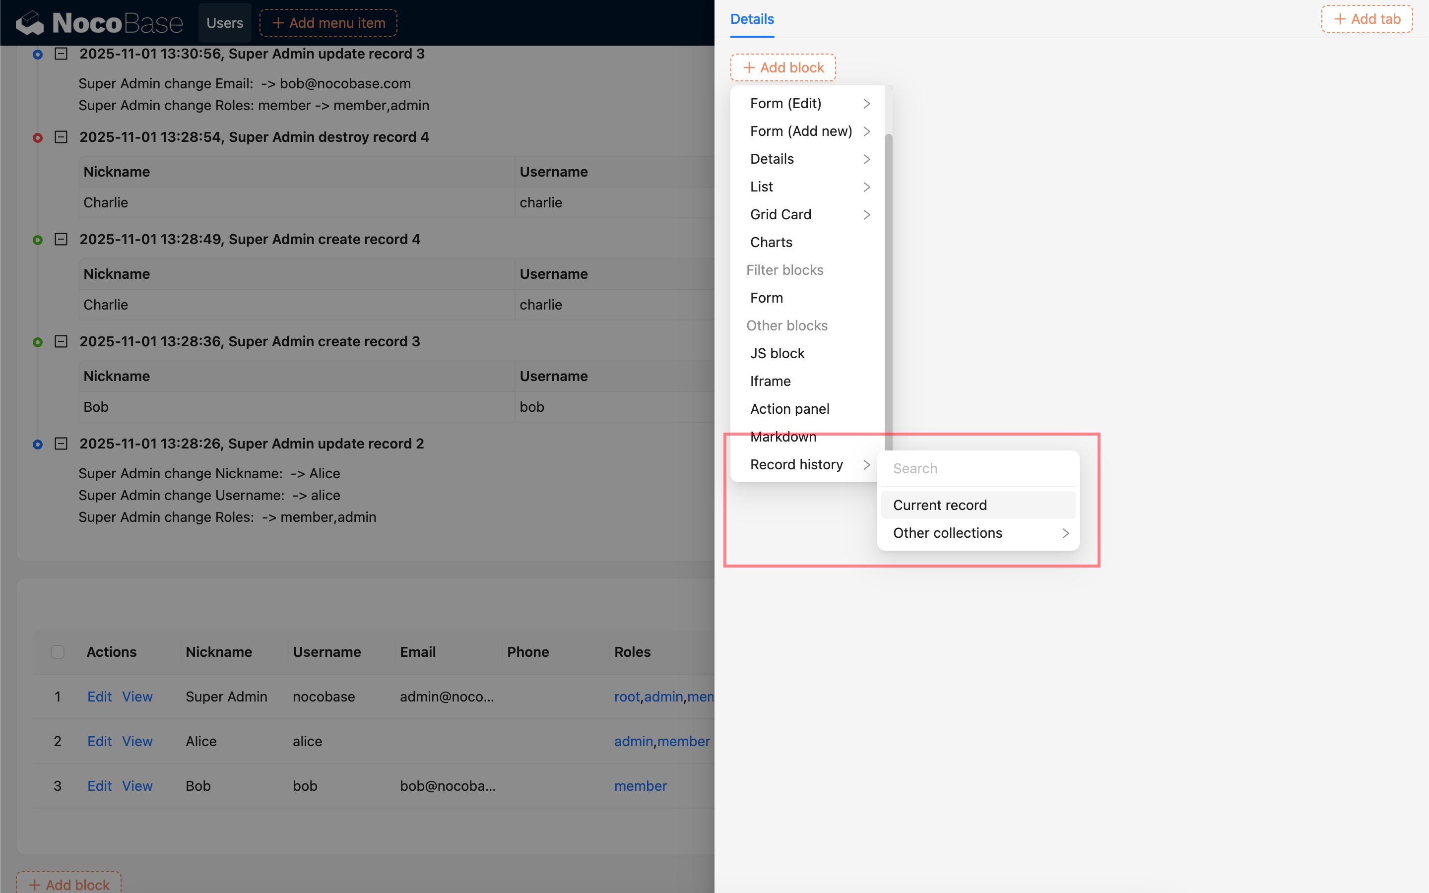The width and height of the screenshot is (1429, 893).
Task: Click the Add tab button
Action: click(1366, 19)
